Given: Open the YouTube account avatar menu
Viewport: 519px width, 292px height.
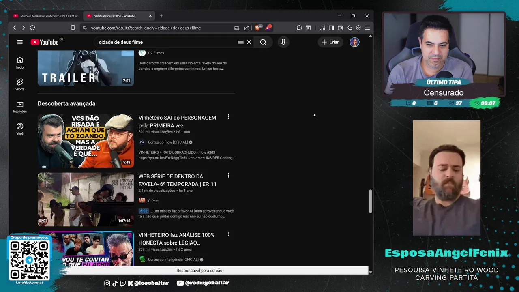Looking at the screenshot, I should point(355,42).
